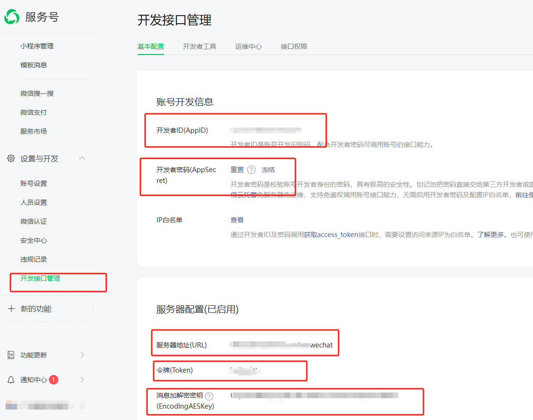Click the 开发者ID(AppID) label
This screenshot has width=533, height=420.
pos(182,130)
